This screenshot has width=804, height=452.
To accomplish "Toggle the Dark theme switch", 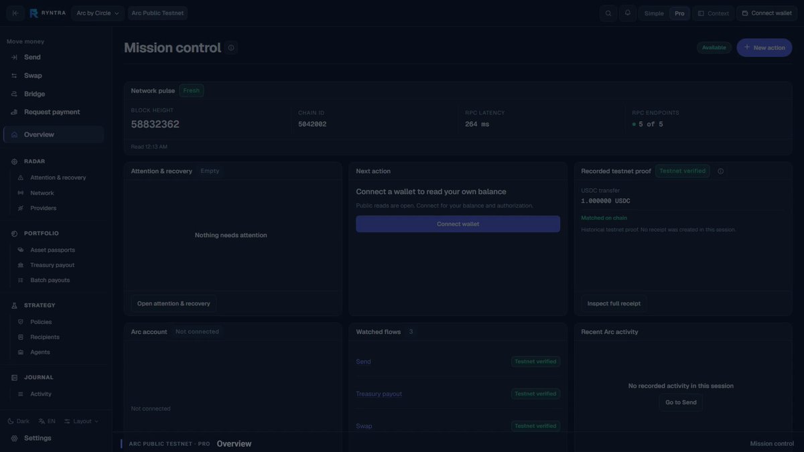I will (19, 421).
